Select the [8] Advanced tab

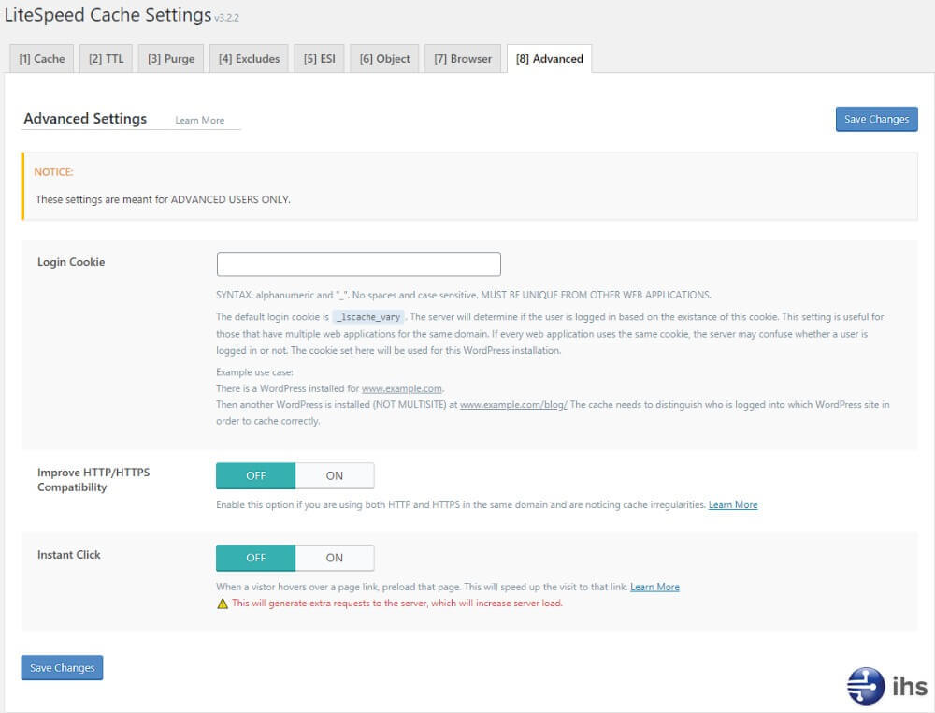(549, 58)
